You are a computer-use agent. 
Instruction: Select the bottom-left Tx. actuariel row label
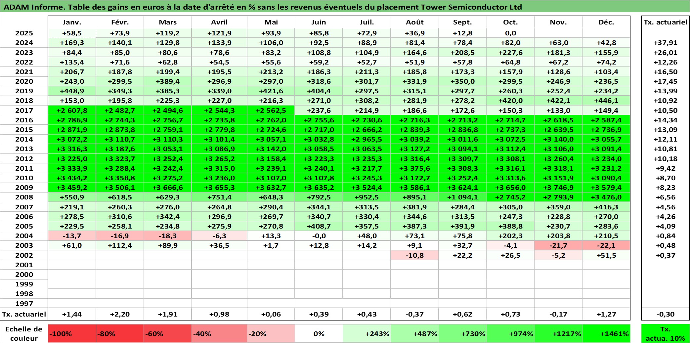[24, 314]
